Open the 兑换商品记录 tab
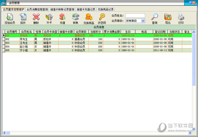The image size is (198, 137). tap(106, 9)
